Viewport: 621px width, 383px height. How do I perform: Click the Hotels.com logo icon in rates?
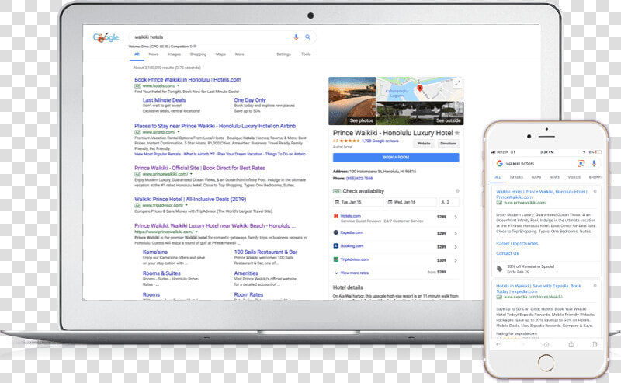[336, 216]
